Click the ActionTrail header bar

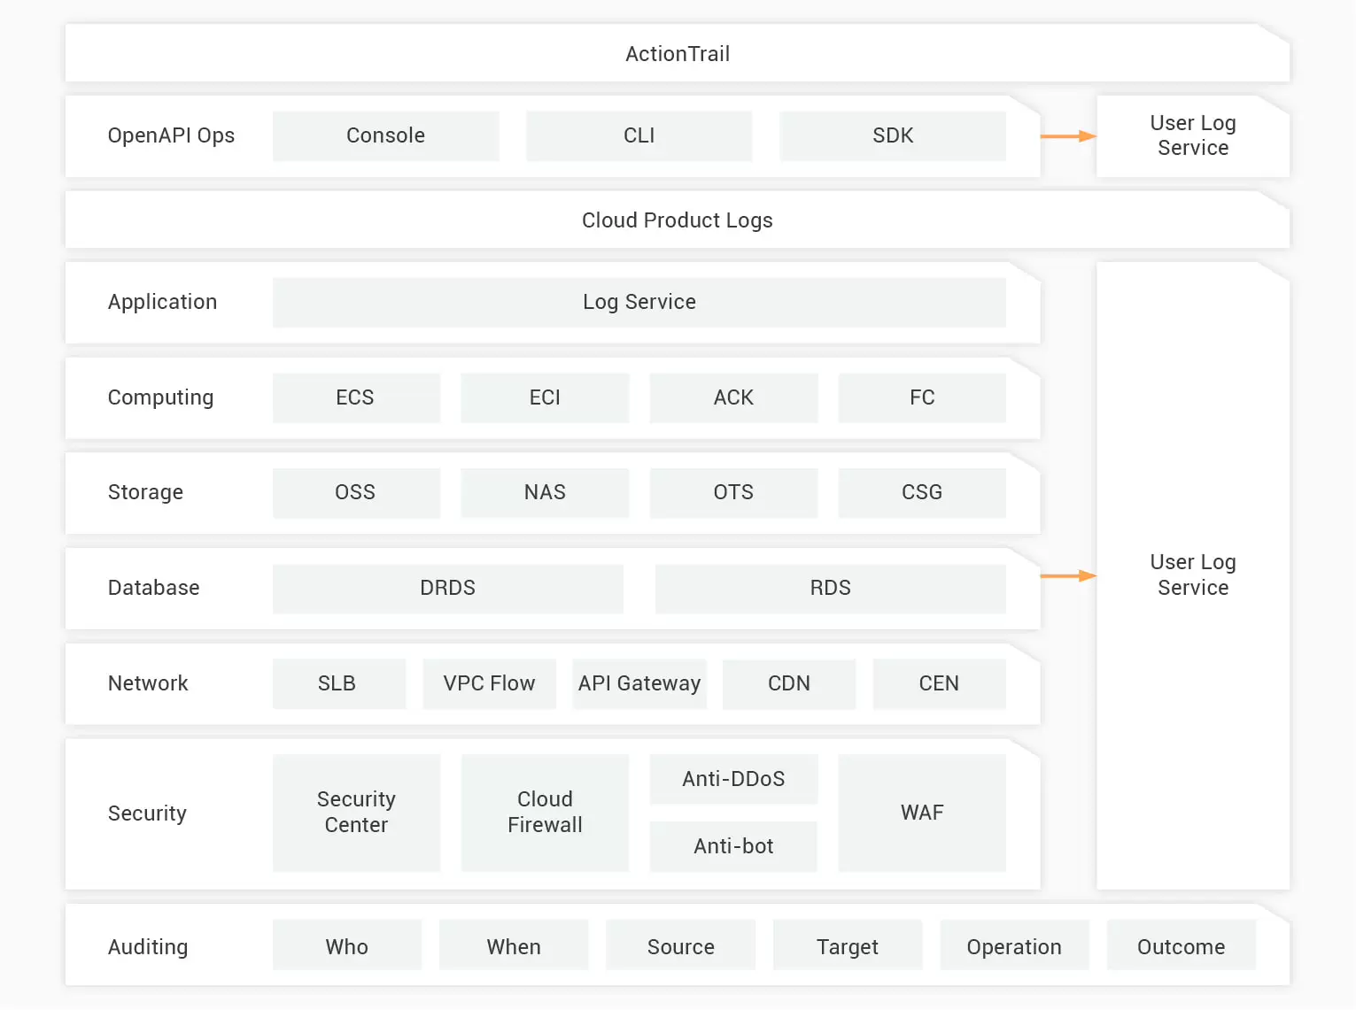(x=677, y=54)
